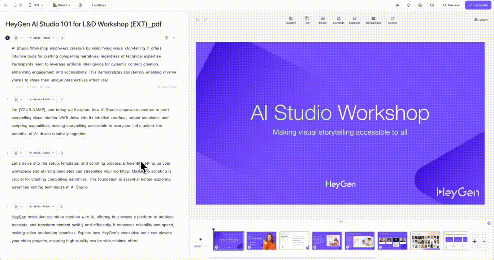This screenshot has height=260, width=494.
Task: Select the centered HeyGen logo on the canvas
Action: pyautogui.click(x=341, y=184)
